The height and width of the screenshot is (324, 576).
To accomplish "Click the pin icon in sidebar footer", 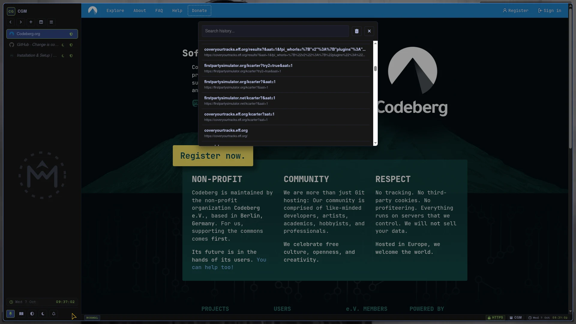I will [10, 314].
